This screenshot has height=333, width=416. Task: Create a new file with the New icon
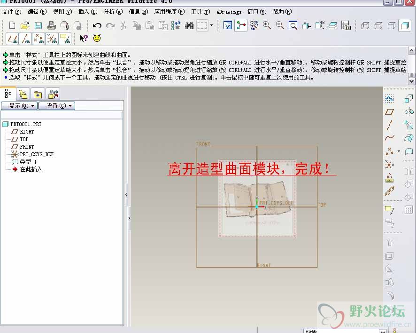[x=12, y=25]
